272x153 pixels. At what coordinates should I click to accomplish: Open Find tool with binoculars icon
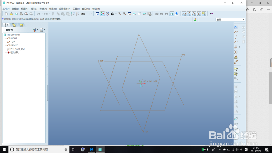click(x=83, y=14)
